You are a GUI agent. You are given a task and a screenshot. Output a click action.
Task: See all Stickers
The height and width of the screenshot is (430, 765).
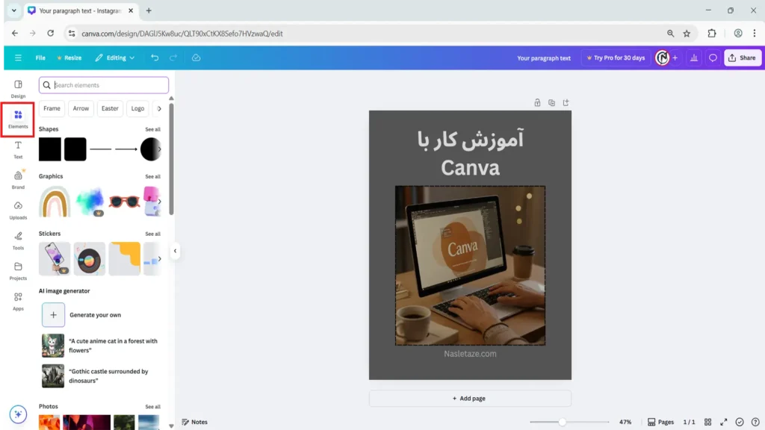tap(152, 234)
